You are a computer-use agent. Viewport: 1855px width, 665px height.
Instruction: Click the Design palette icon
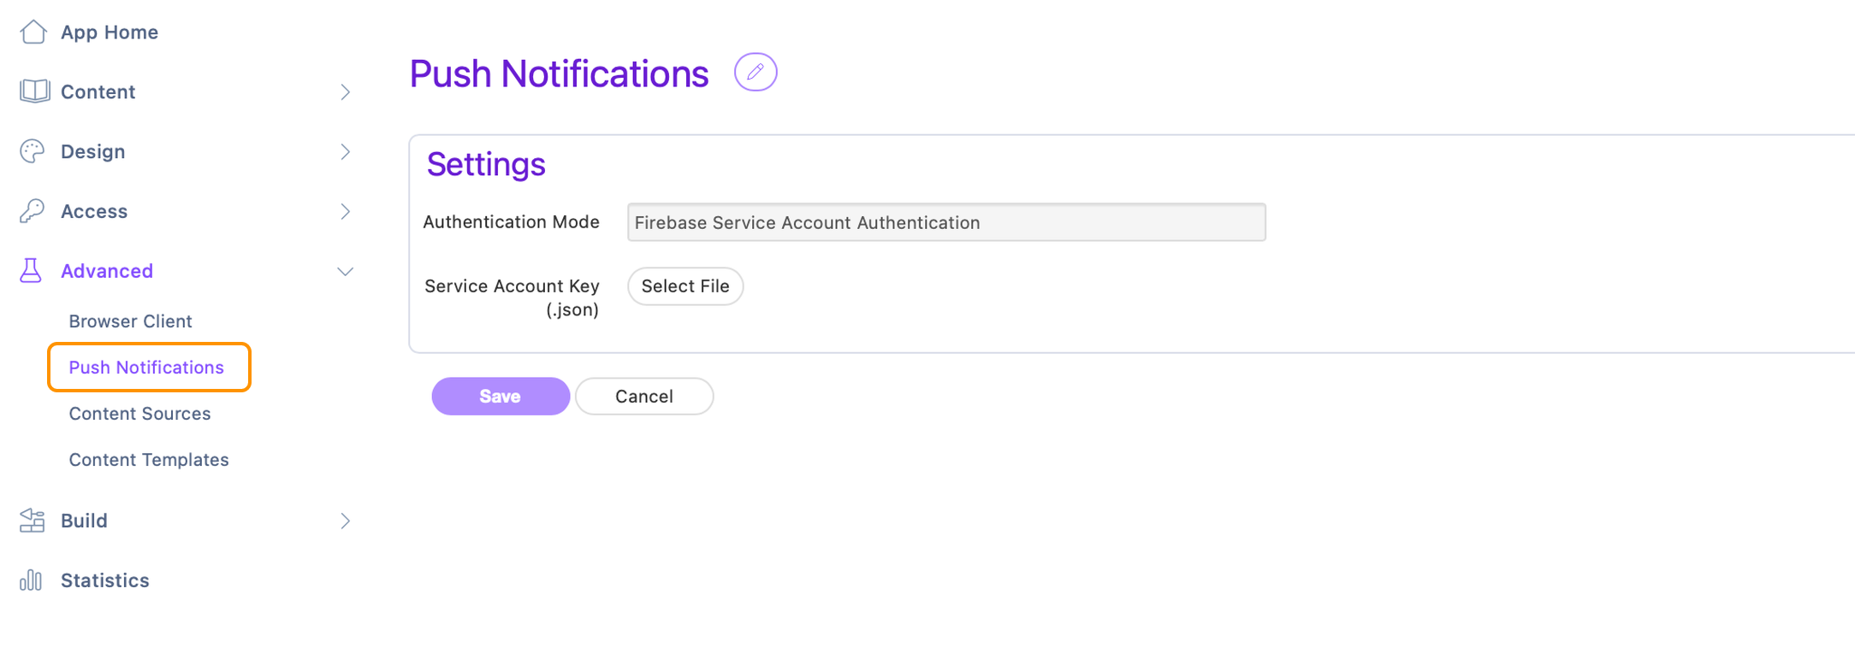[33, 151]
